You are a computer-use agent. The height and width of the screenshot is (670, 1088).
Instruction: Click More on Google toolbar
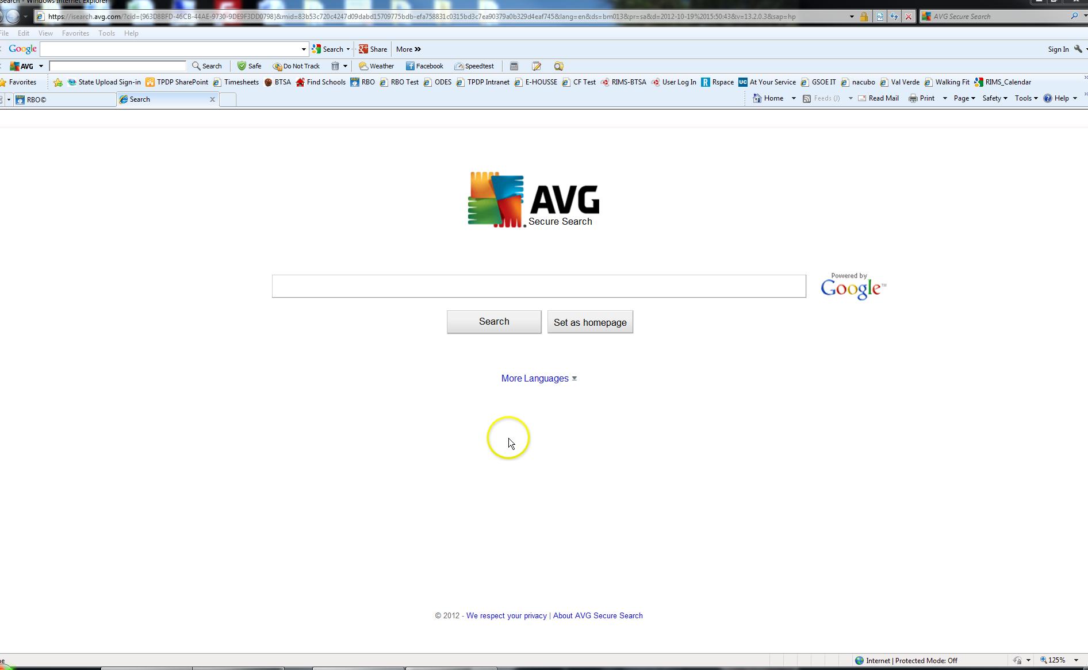tap(408, 49)
